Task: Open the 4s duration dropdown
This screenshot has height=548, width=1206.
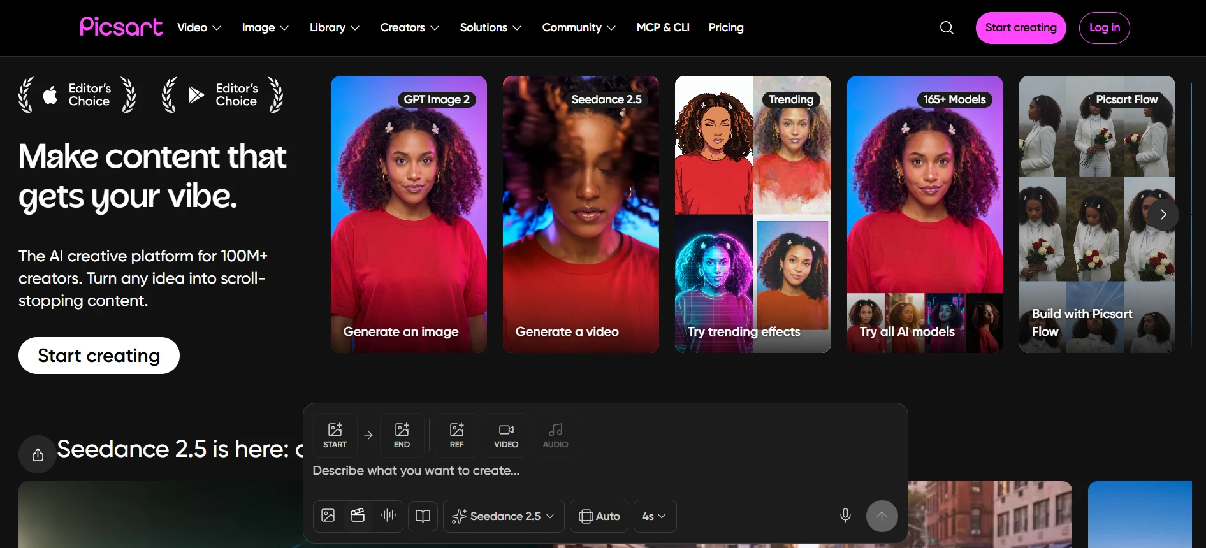Action: [x=655, y=516]
